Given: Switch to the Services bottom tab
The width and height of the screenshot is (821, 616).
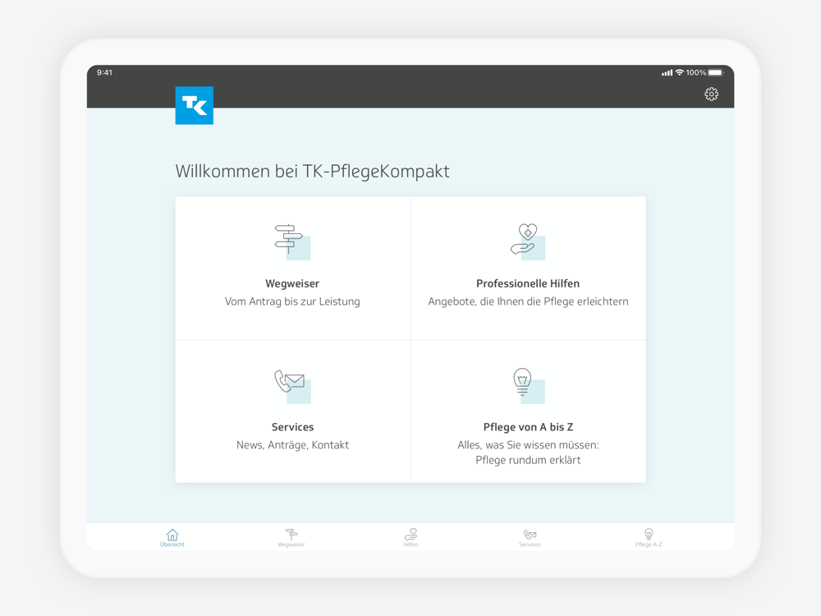Looking at the screenshot, I should click(x=530, y=537).
